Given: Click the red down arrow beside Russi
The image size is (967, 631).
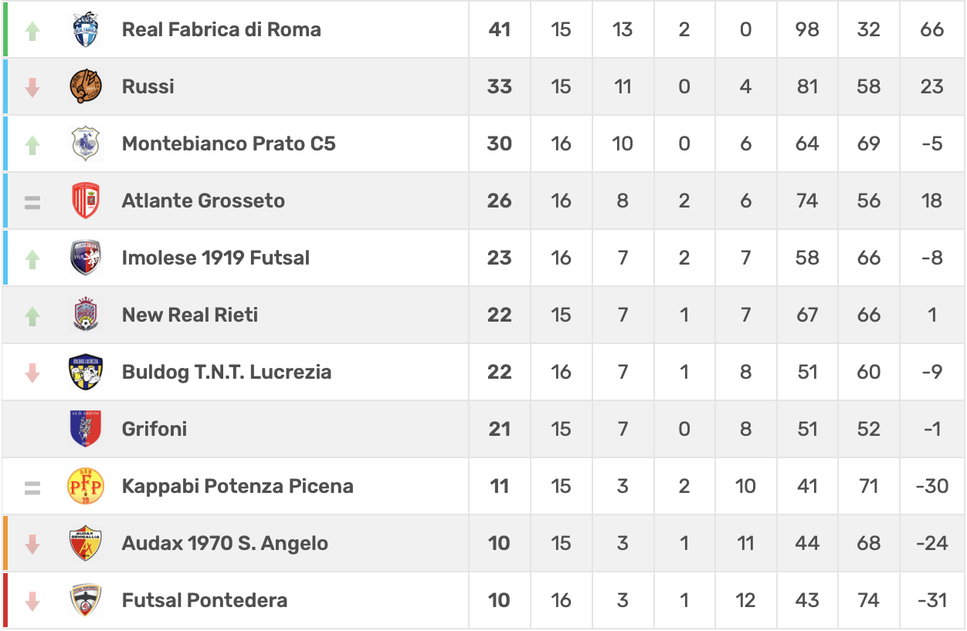Looking at the screenshot, I should [x=32, y=87].
